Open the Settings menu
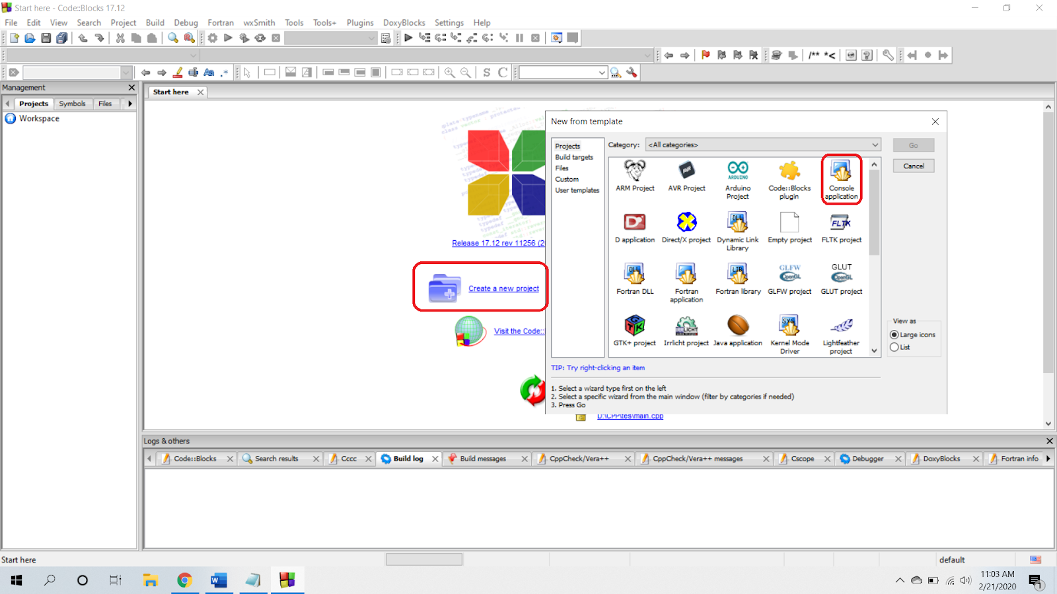The image size is (1057, 594). coord(449,22)
